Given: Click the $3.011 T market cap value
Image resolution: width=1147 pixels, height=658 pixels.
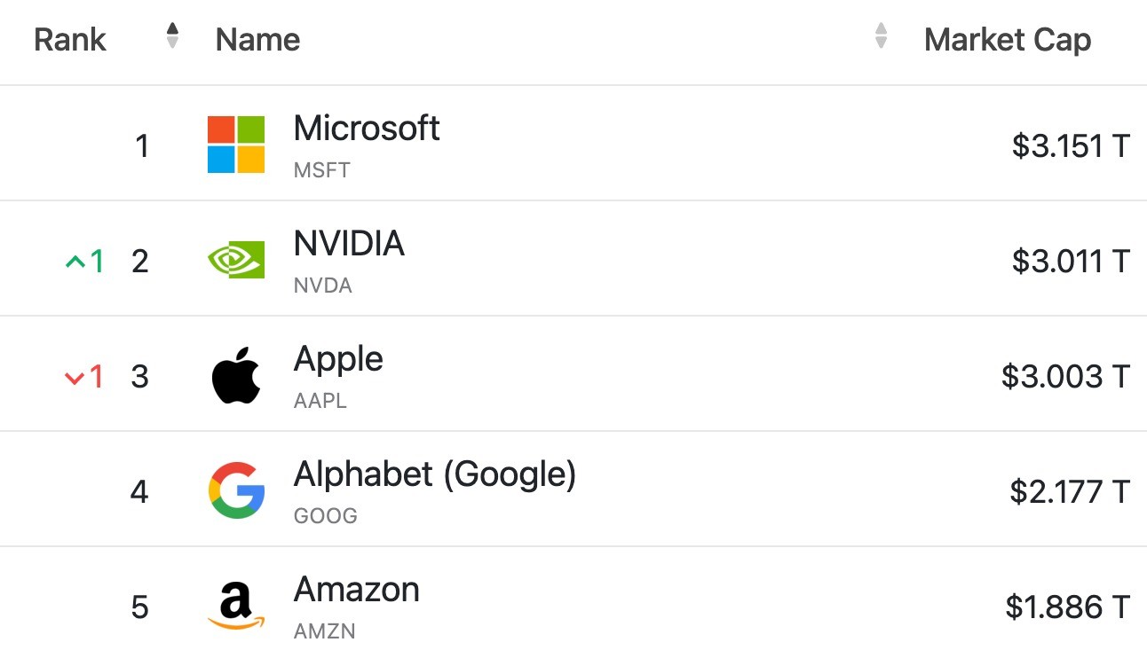Looking at the screenshot, I should pos(1071,262).
